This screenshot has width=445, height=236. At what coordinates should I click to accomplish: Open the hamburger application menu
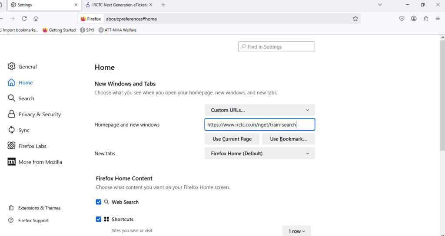(x=438, y=19)
